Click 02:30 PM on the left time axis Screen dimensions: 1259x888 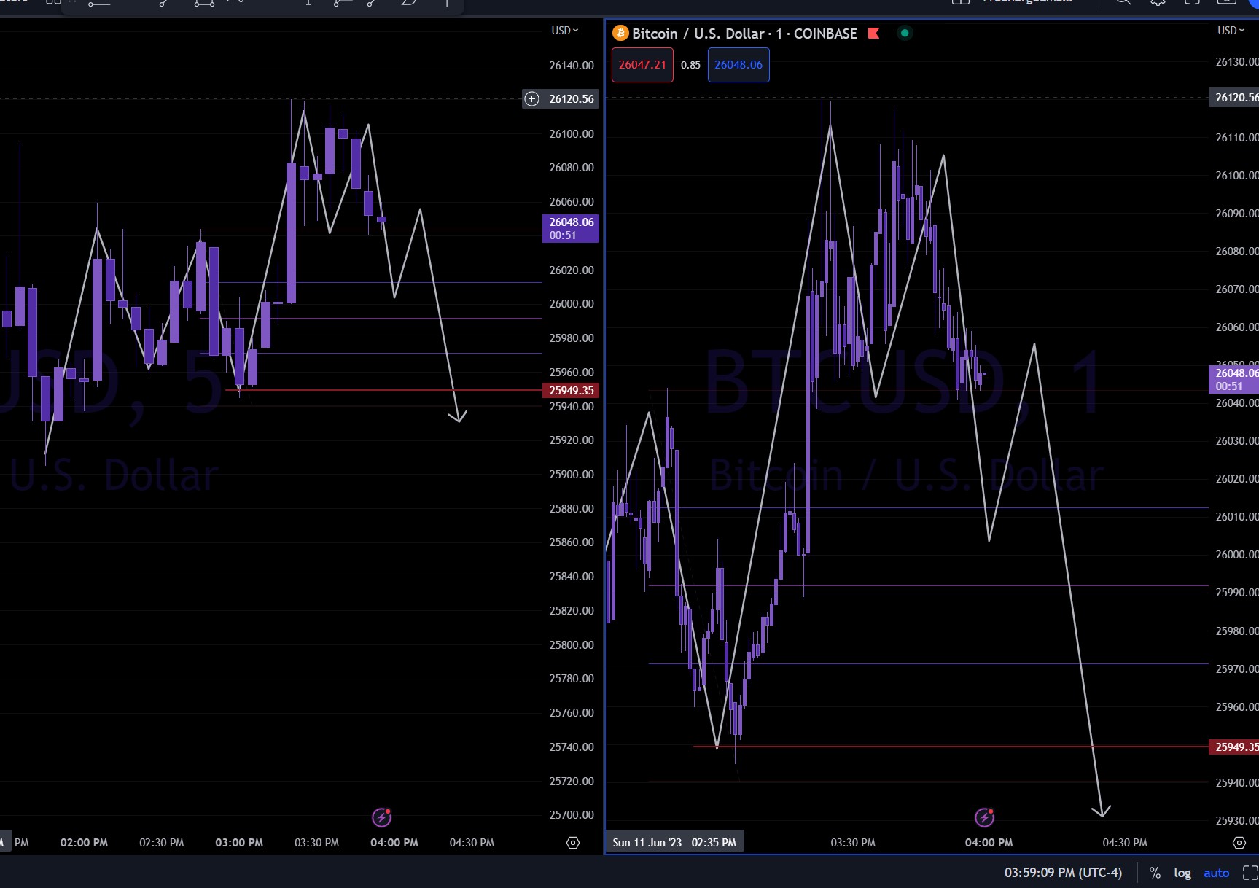coord(162,843)
